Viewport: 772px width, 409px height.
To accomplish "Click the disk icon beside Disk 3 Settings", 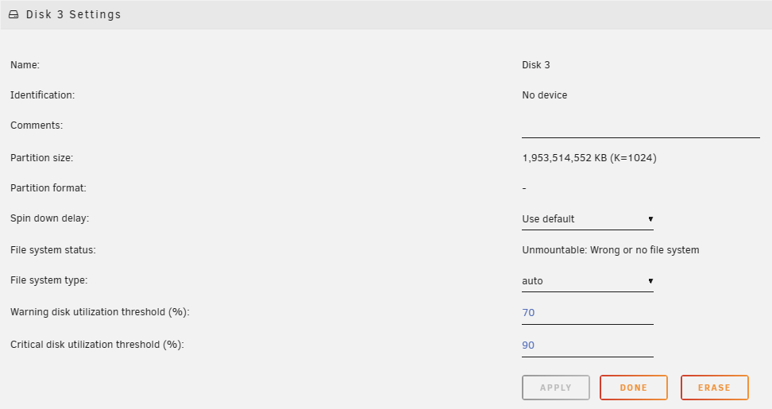I will (14, 14).
